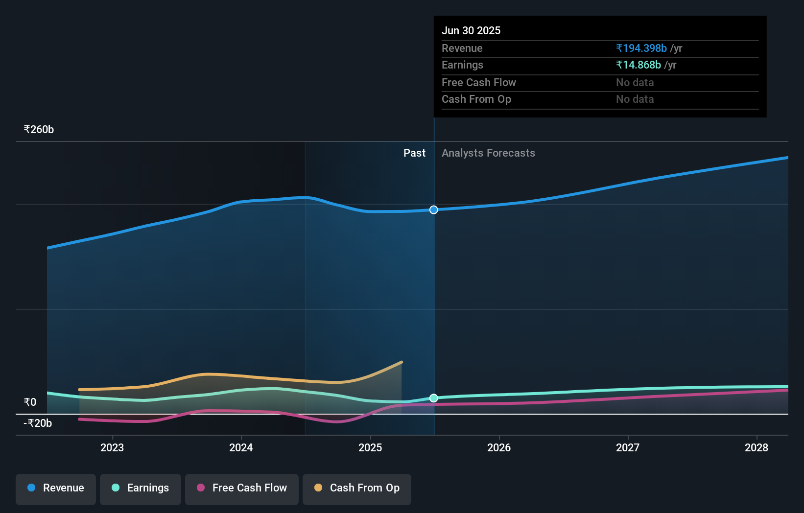This screenshot has width=804, height=513.
Task: Open the Jun 30 2025 tooltip header
Action: [x=472, y=30]
